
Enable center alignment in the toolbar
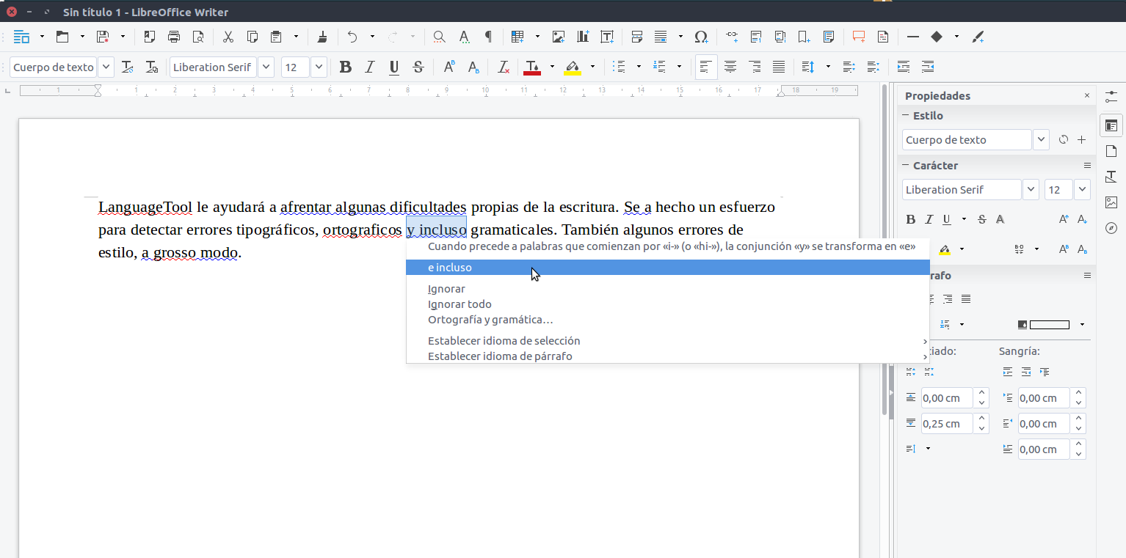730,67
